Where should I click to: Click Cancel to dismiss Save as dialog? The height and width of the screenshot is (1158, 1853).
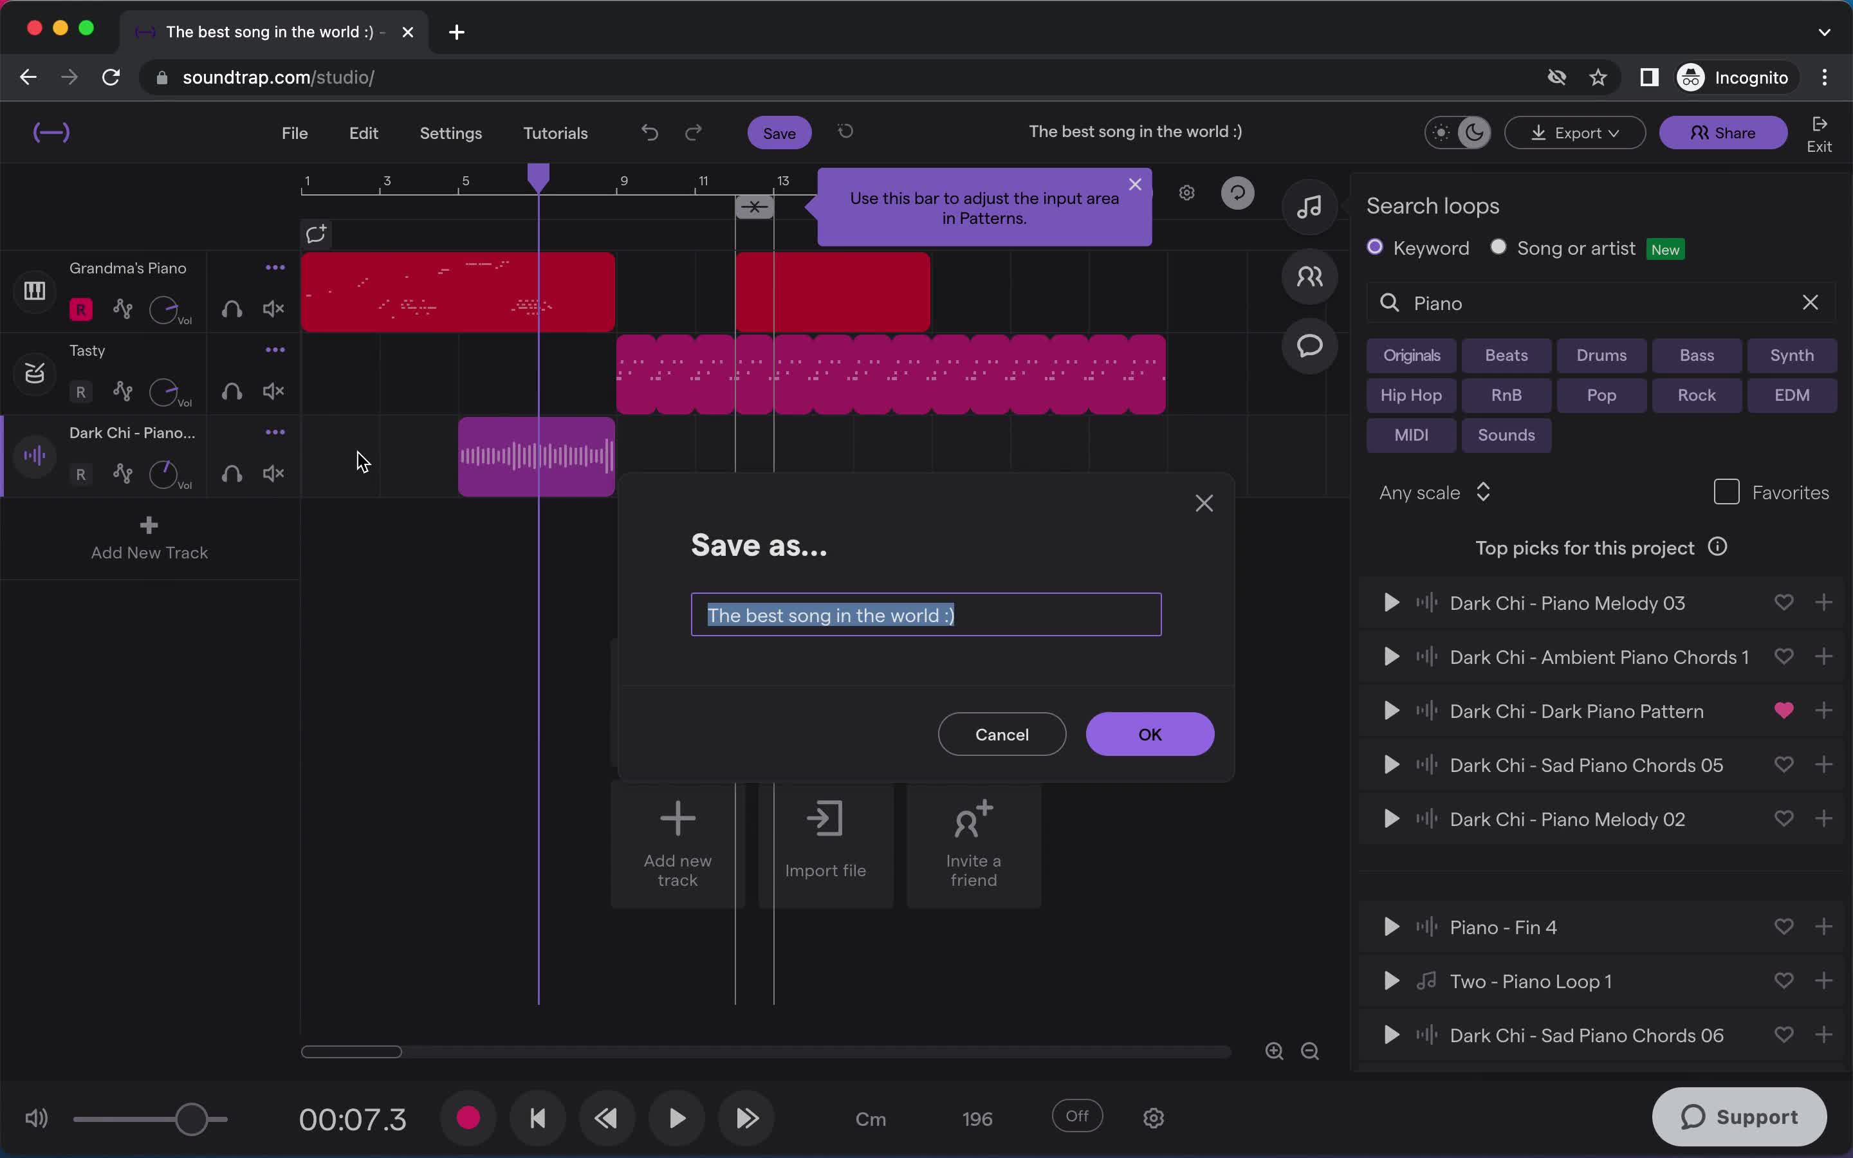1002,734
